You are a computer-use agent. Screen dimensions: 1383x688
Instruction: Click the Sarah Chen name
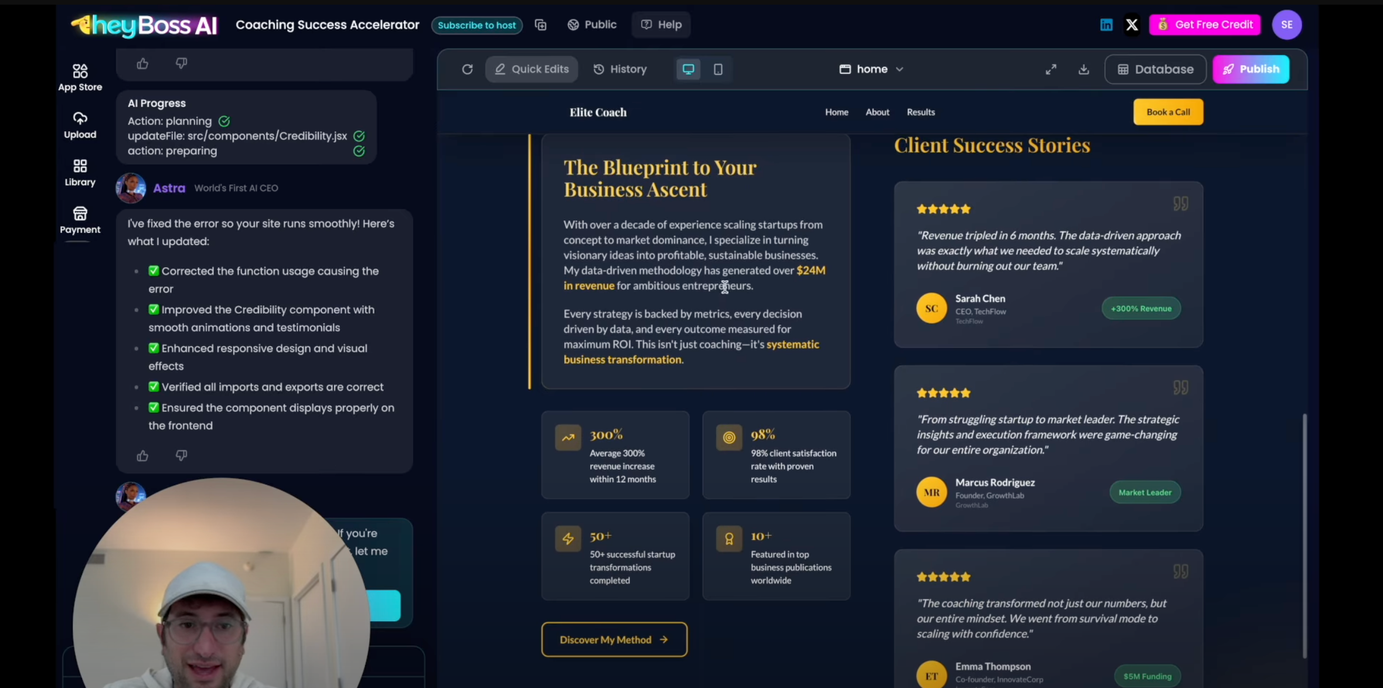[x=980, y=298]
